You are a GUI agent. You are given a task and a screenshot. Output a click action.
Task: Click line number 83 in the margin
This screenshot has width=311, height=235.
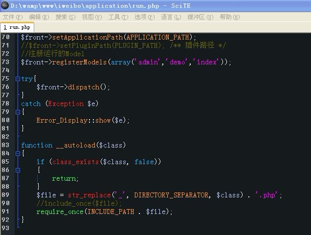tap(6, 145)
